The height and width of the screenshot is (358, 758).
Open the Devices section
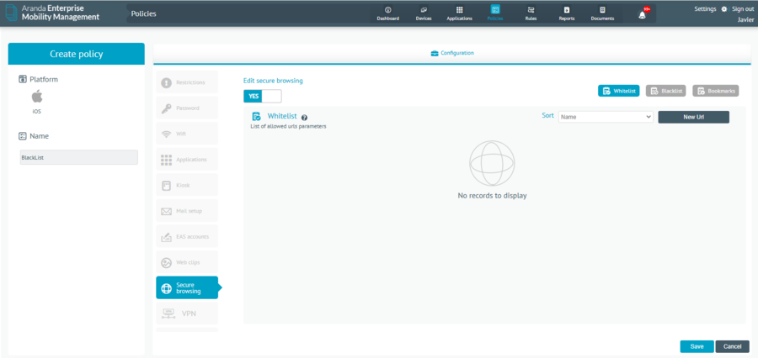[x=424, y=13]
